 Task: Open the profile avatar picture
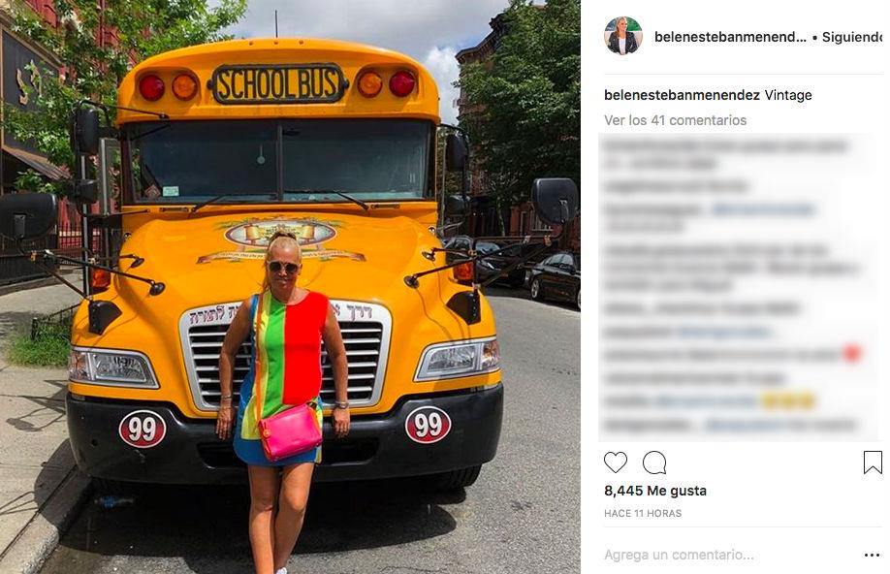tap(622, 36)
